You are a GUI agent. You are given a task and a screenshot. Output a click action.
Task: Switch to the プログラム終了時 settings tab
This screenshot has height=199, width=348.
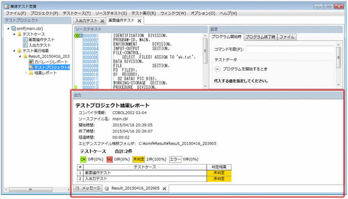260,37
